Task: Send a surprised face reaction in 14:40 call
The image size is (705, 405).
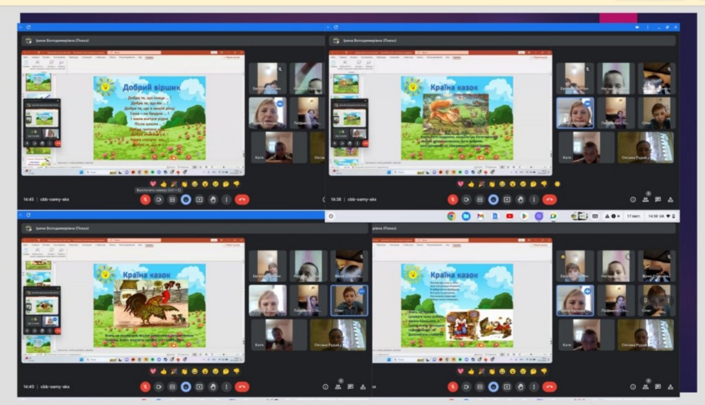Action: [205, 371]
